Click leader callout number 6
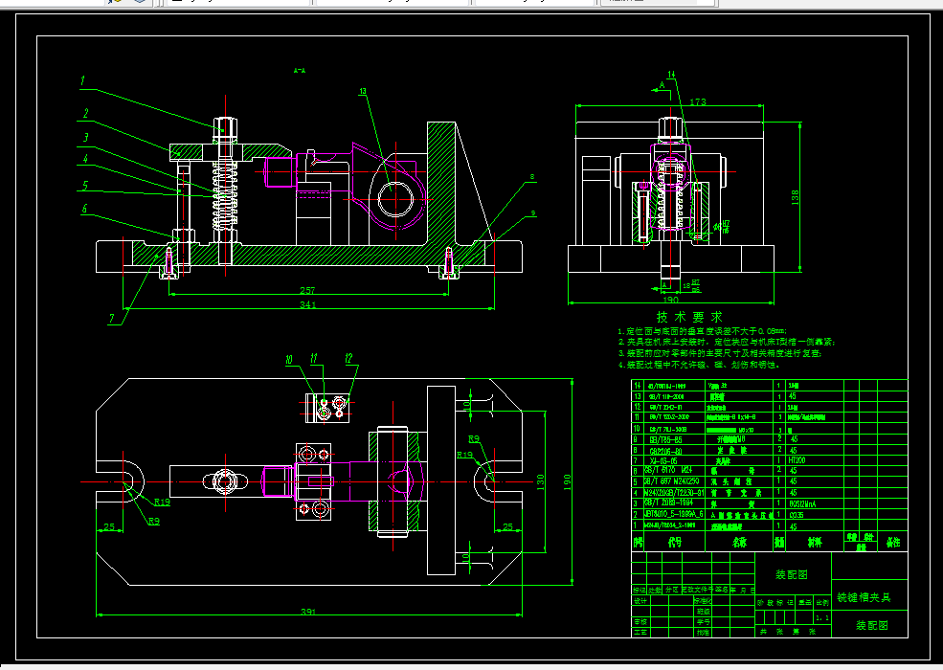Screen dimensions: 943x670 coord(84,209)
